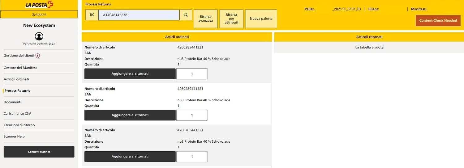Click third article's nu3 Protein Bar description
464x168 pixels.
pos(204,141)
